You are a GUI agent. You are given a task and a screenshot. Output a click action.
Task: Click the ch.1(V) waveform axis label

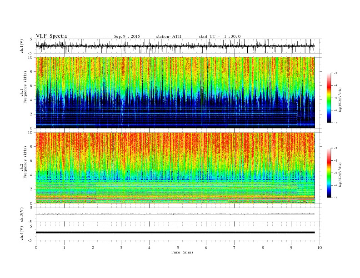22,46
